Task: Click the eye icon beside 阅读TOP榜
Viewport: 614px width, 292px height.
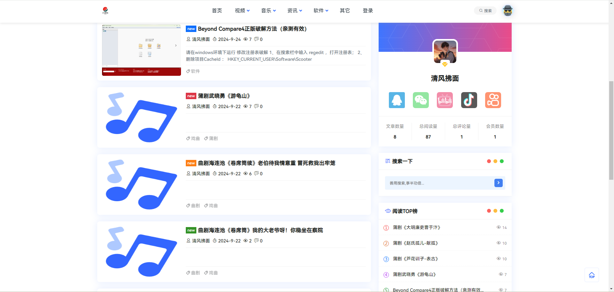Action: [x=388, y=211]
